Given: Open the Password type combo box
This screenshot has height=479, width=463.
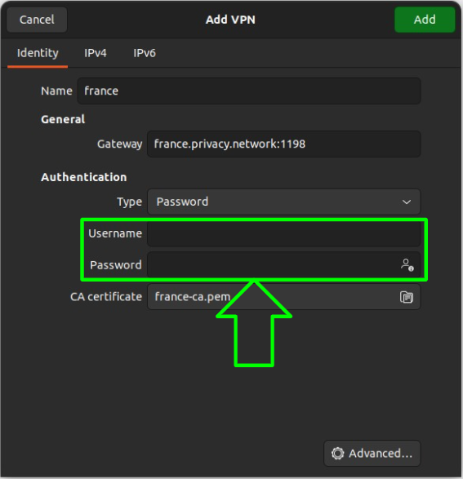Looking at the screenshot, I should [x=284, y=202].
